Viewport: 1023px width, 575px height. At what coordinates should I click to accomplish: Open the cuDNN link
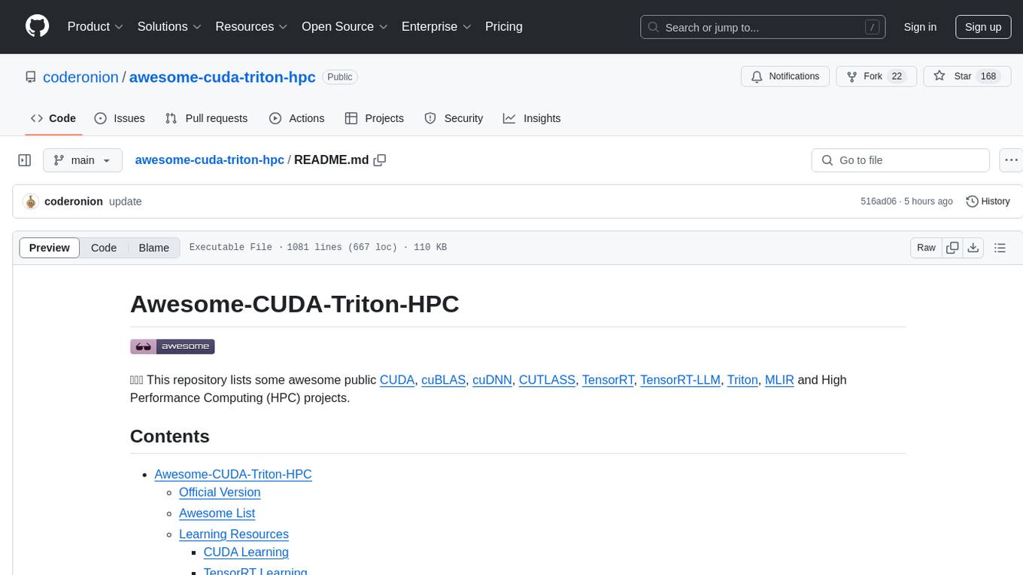point(492,380)
